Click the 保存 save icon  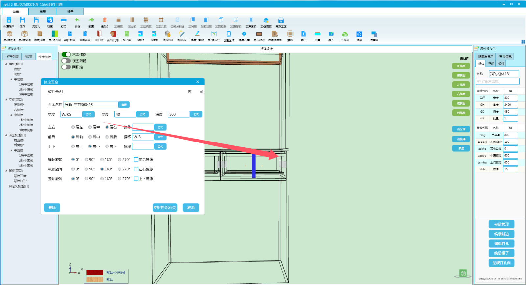click(x=22, y=20)
